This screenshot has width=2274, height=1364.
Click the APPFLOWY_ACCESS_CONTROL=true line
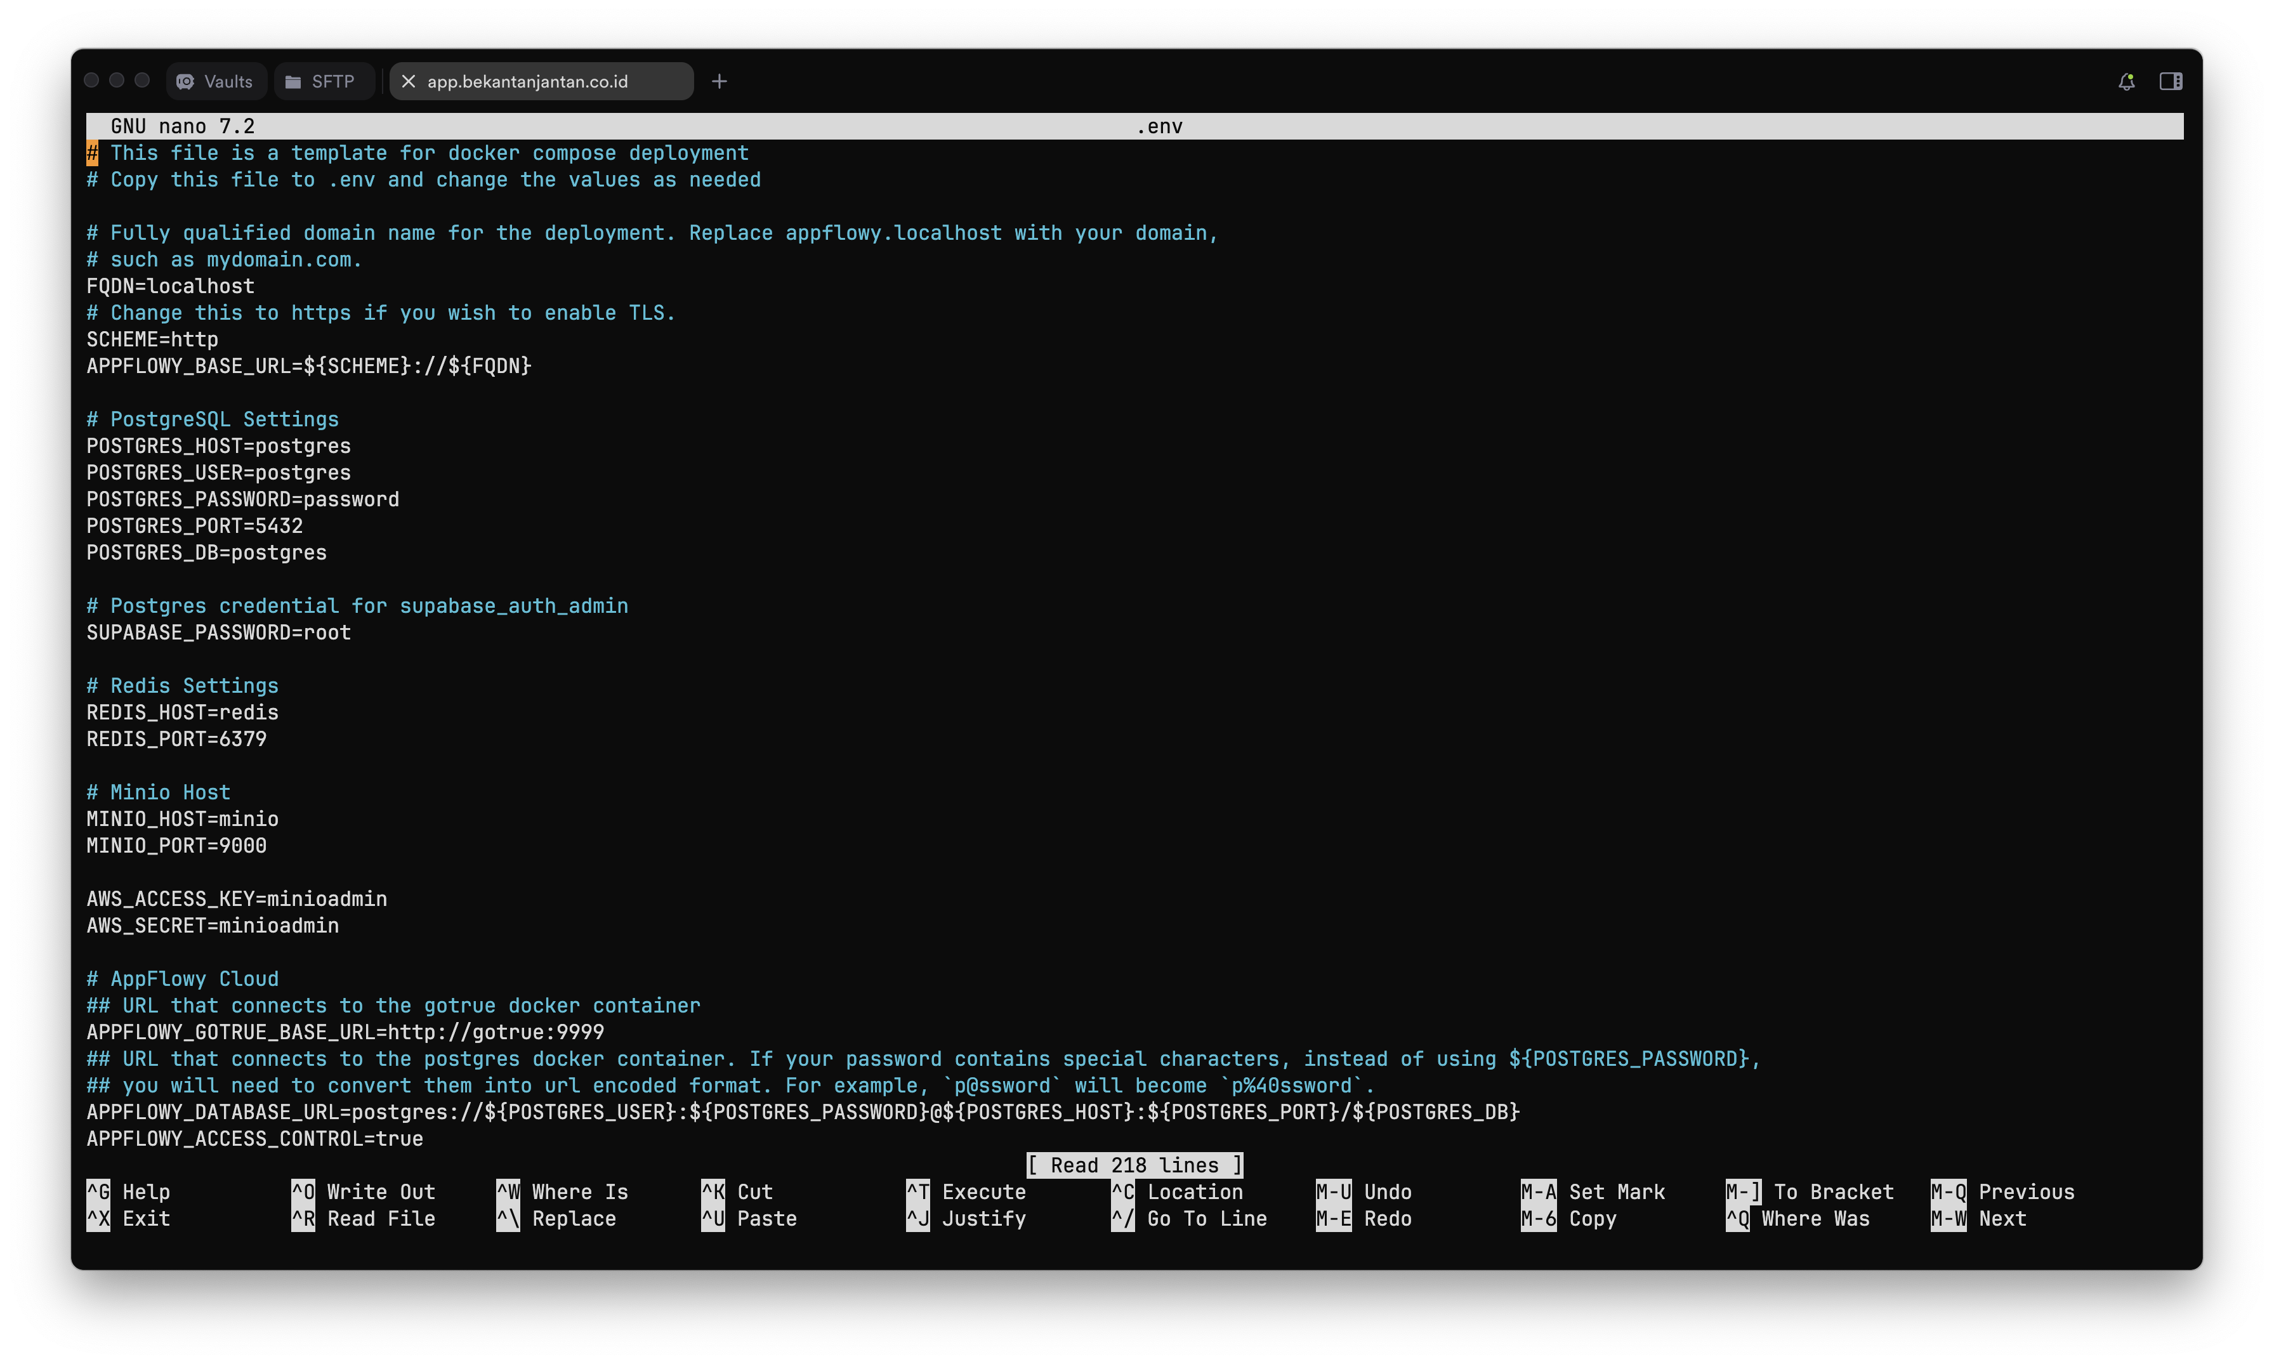click(254, 1139)
